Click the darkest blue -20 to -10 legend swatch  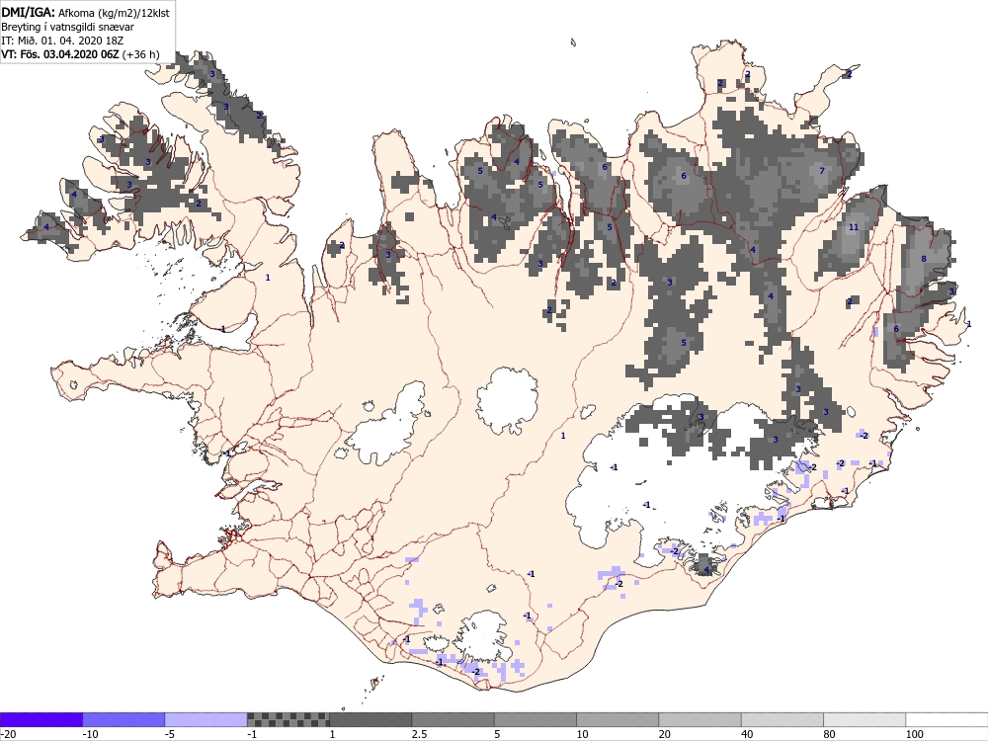click(41, 719)
